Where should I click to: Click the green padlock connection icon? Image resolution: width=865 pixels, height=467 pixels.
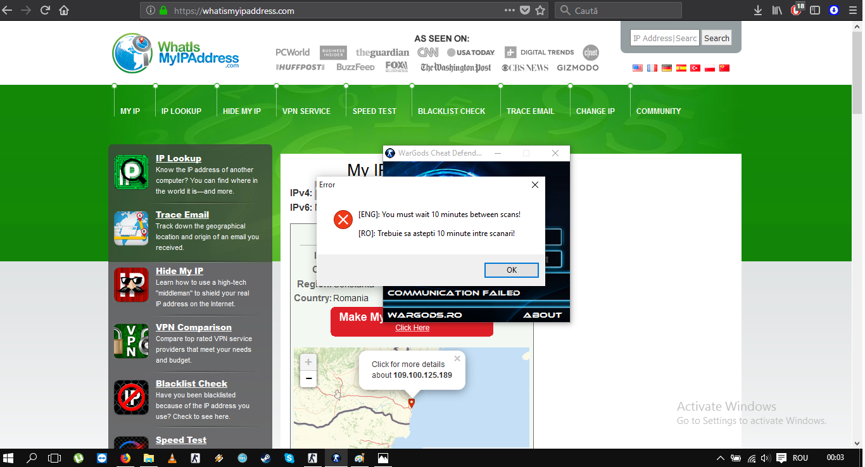[x=163, y=11]
